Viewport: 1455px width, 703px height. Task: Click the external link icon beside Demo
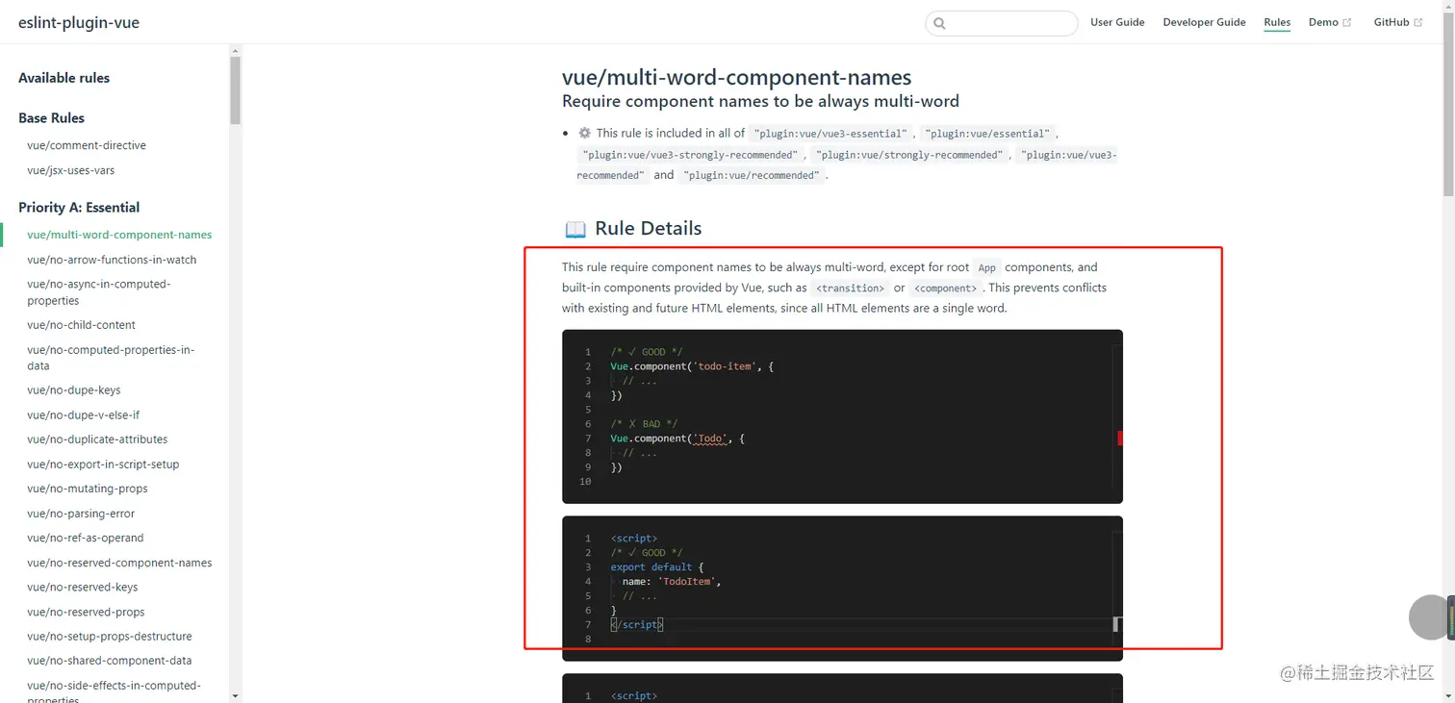click(1347, 23)
